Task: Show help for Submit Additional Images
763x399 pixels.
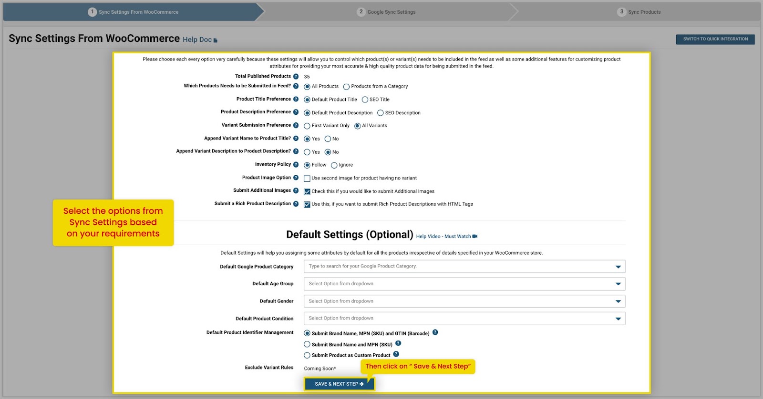Action: (296, 190)
